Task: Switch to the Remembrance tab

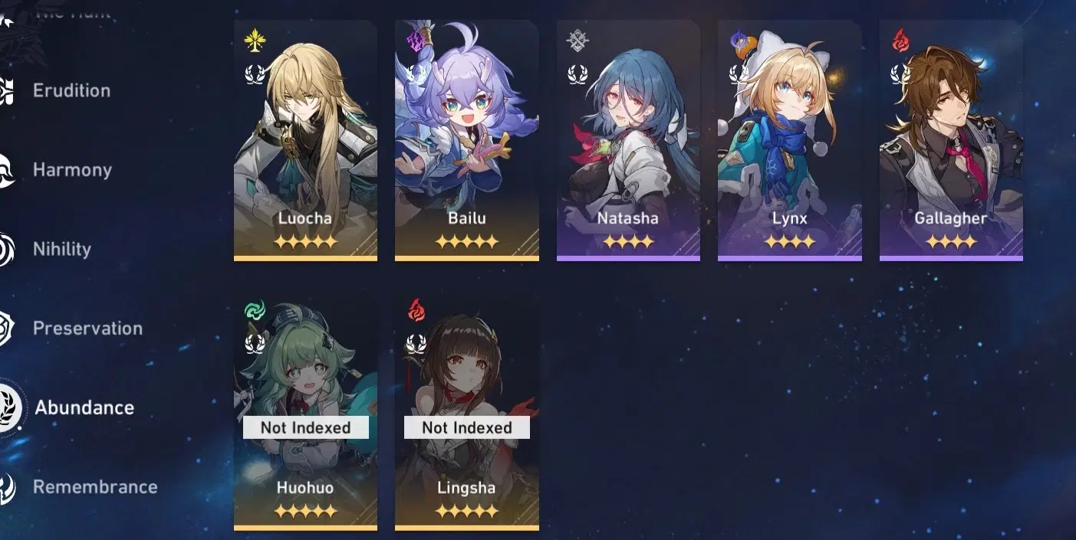Action: (x=95, y=487)
